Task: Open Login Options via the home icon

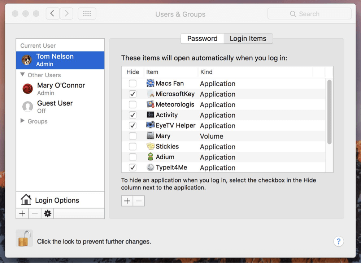Action: point(26,199)
